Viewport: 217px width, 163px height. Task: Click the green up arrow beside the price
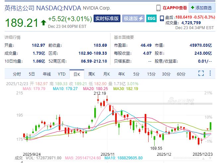pos(43,23)
